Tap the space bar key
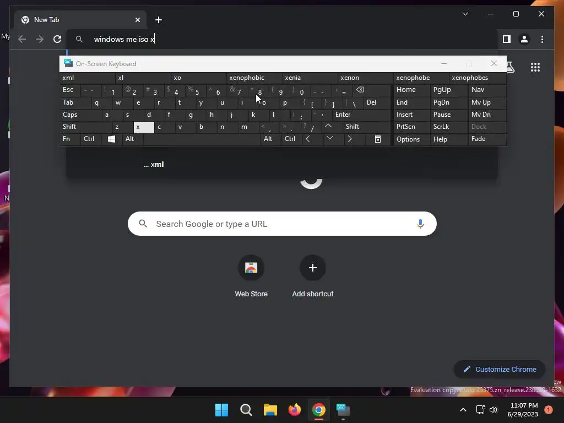This screenshot has width=564, height=423. coord(202,139)
